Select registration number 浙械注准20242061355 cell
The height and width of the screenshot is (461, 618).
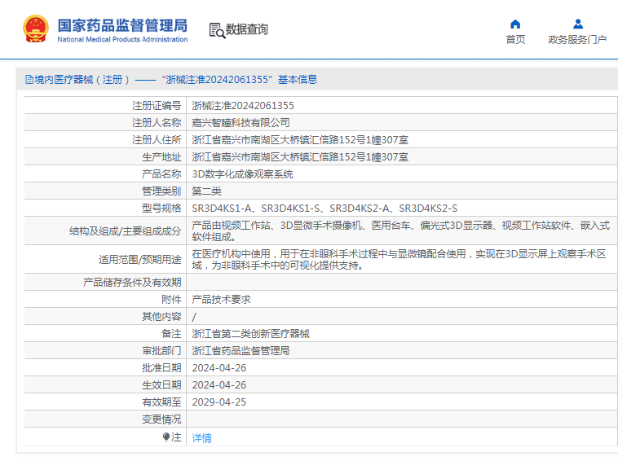(x=243, y=106)
